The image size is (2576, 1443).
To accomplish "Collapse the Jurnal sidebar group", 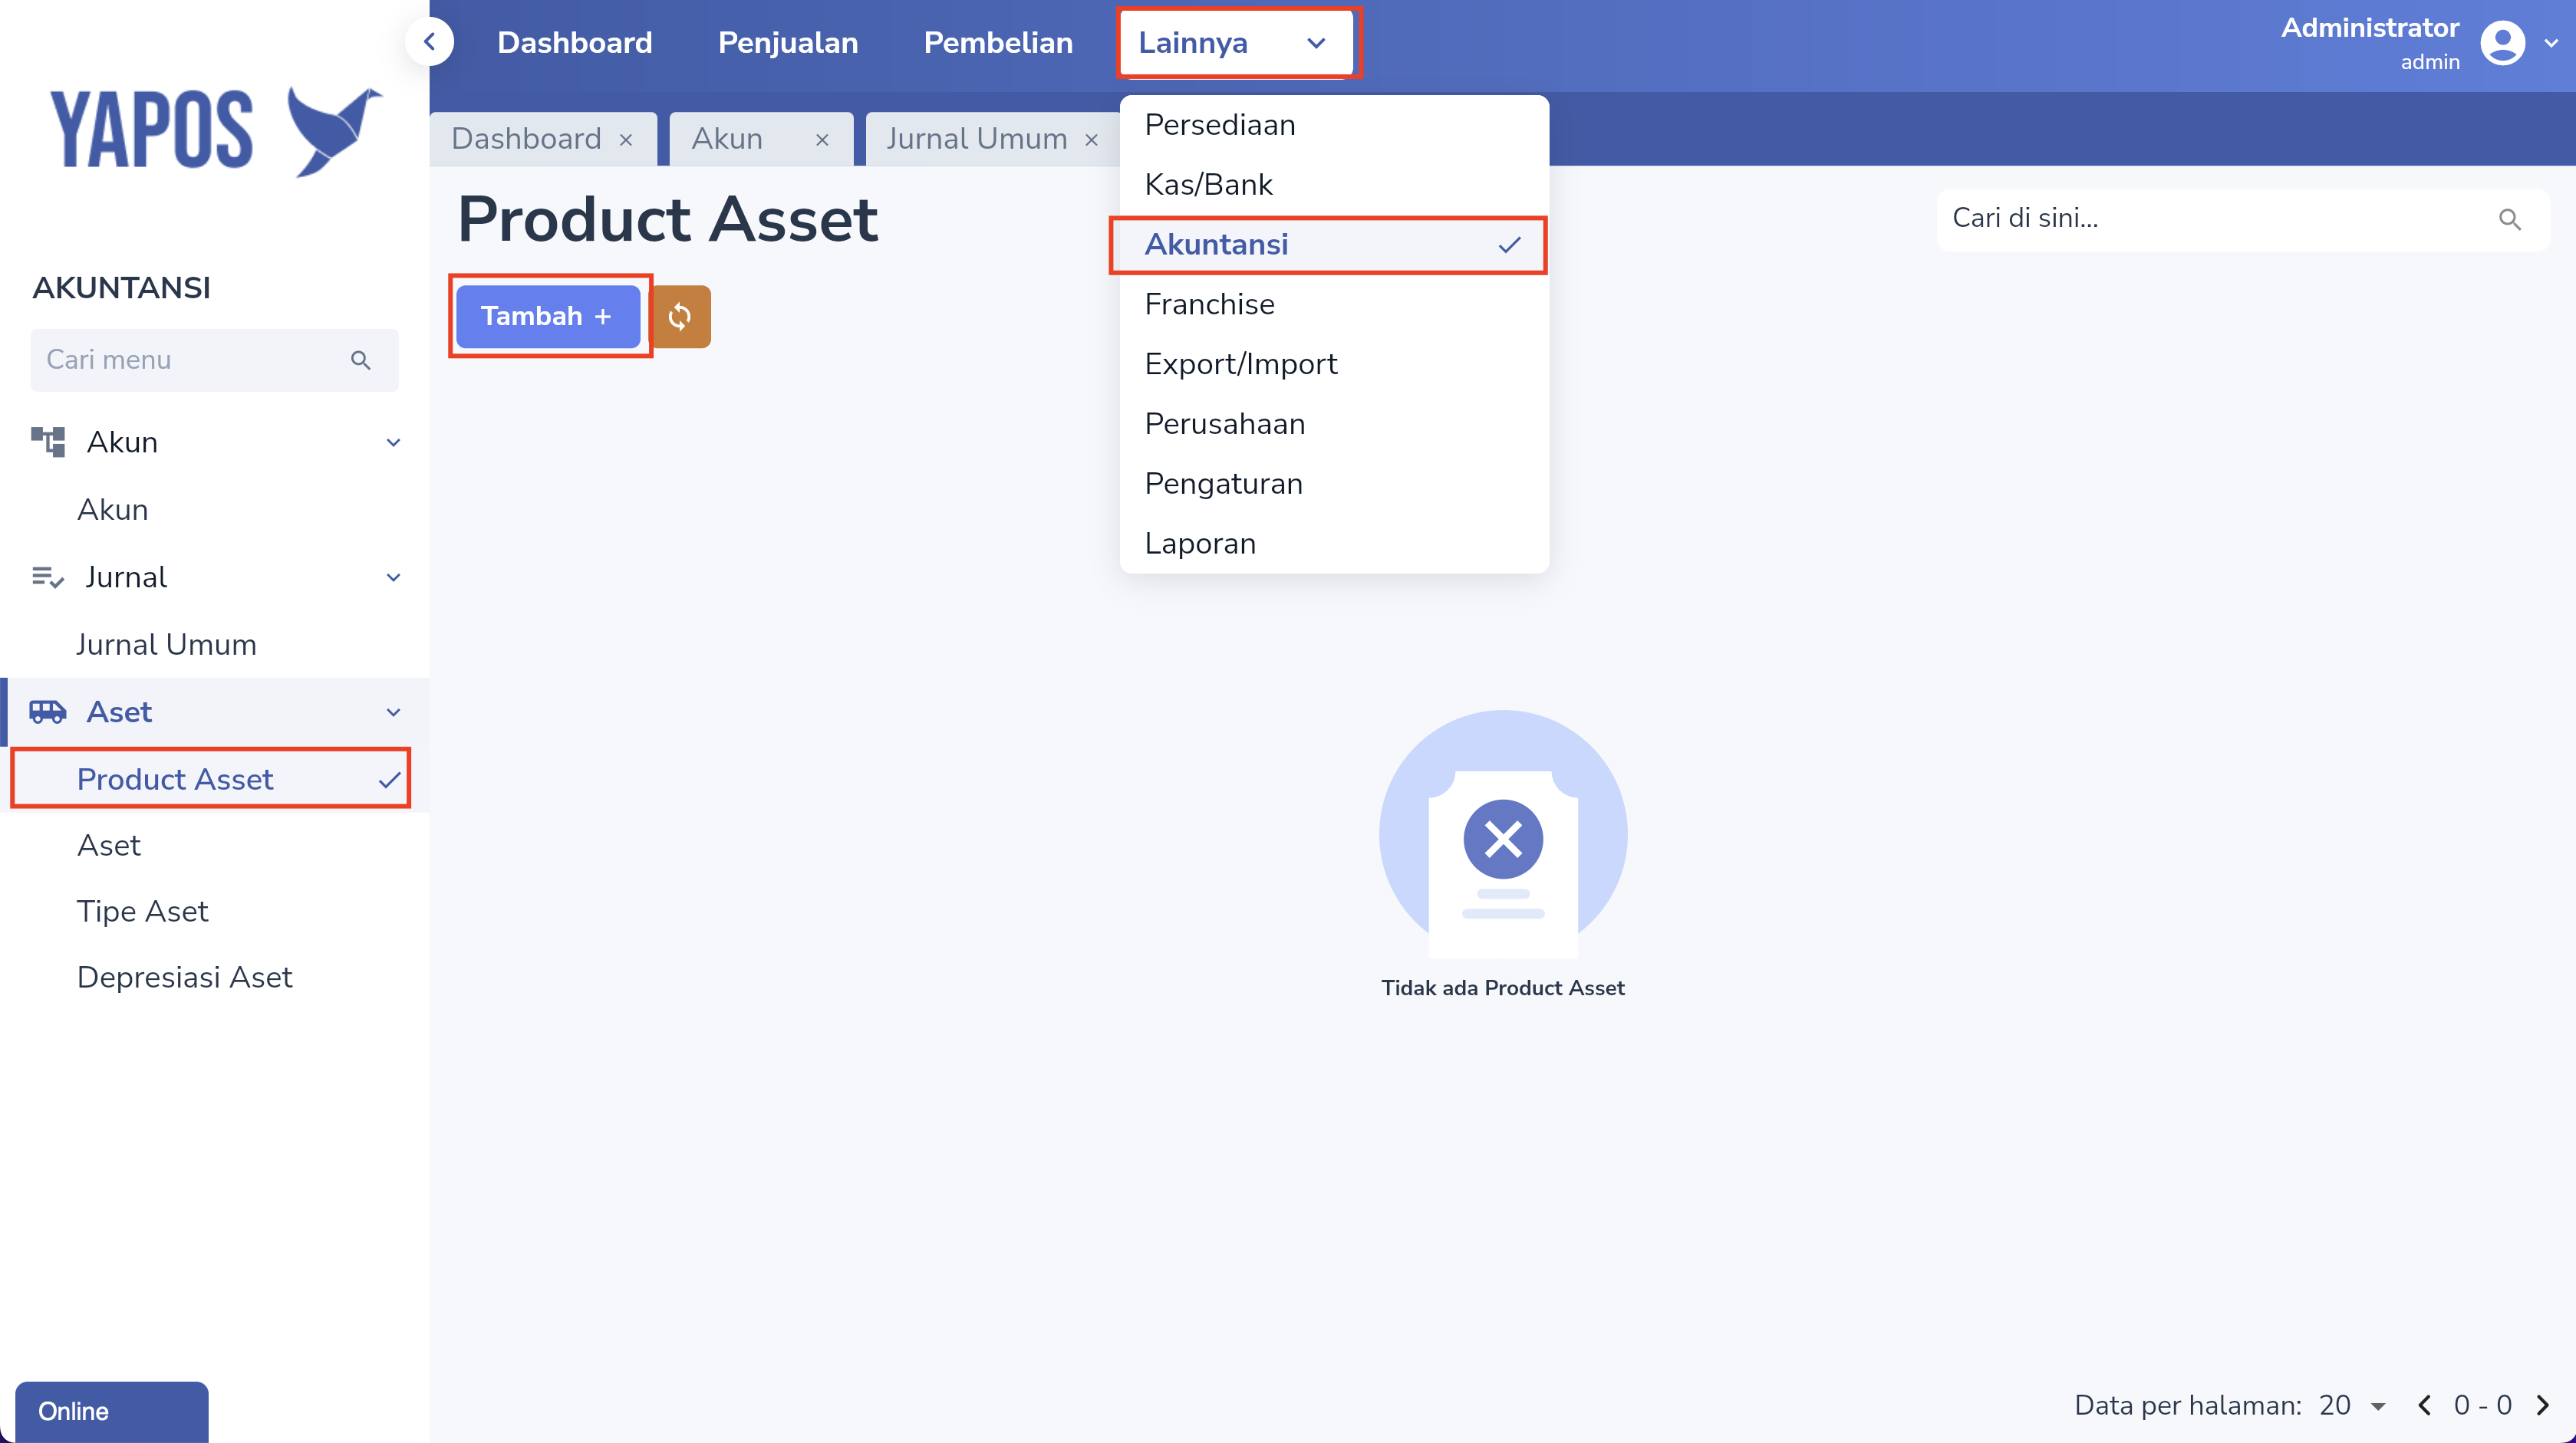I will (393, 577).
